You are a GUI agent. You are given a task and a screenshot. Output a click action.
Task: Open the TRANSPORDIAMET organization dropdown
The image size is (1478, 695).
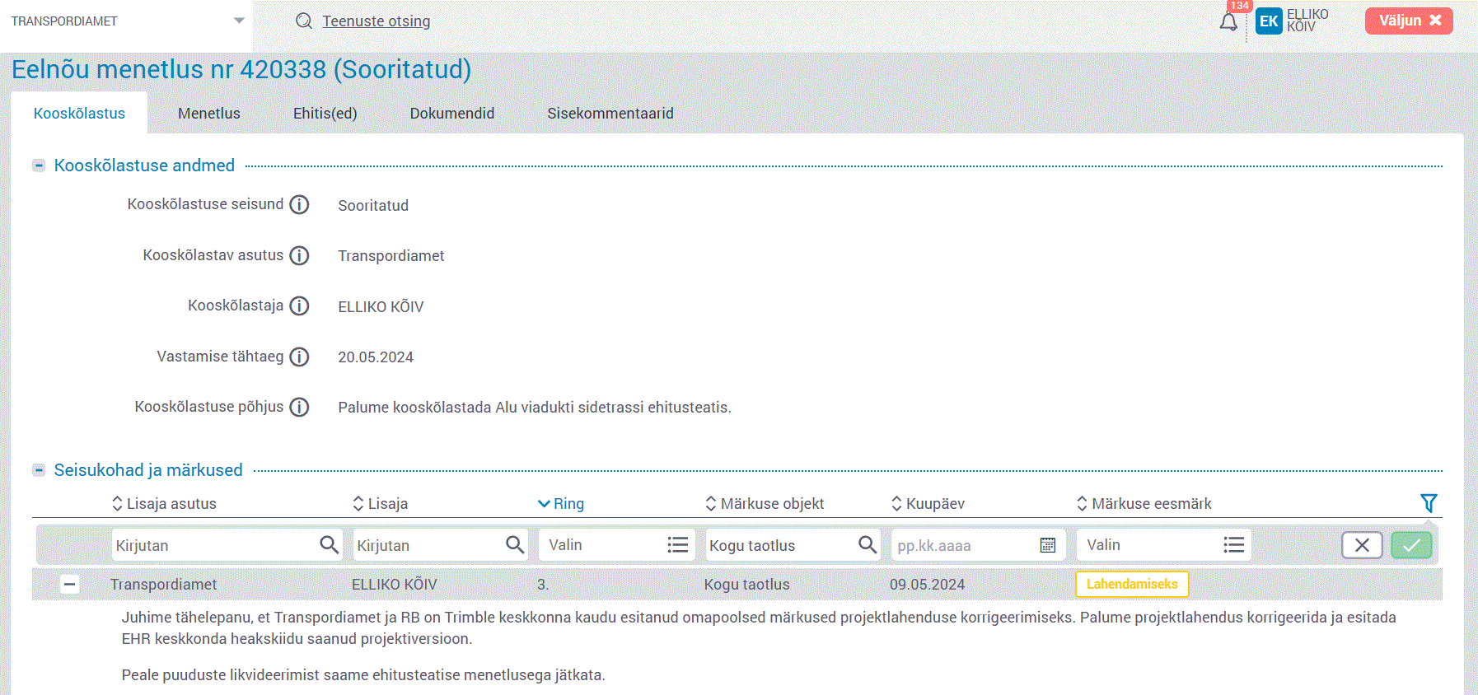tap(127, 21)
